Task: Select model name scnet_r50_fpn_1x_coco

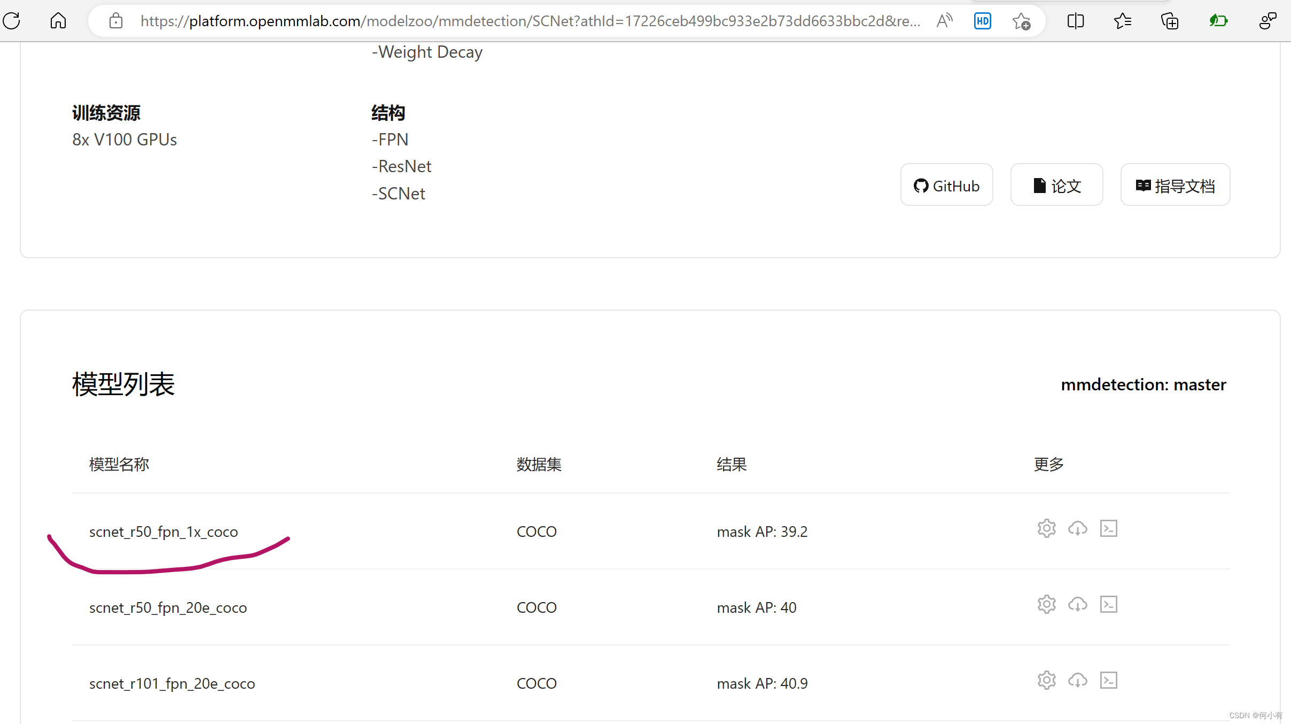Action: click(x=164, y=532)
